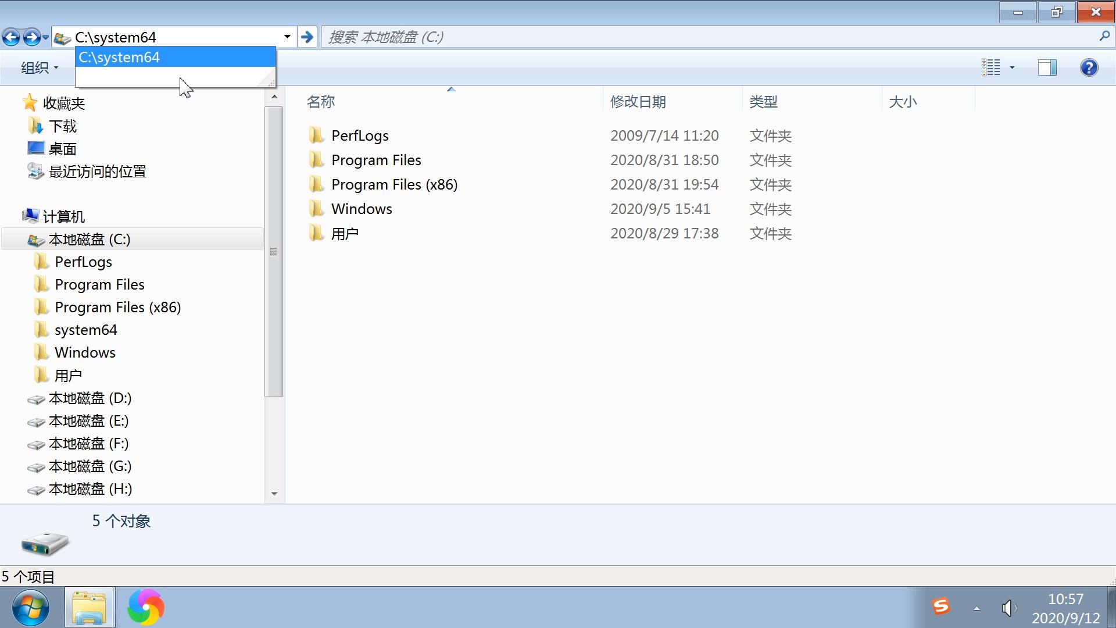Click the Go arrow beside address bar
The height and width of the screenshot is (628, 1116).
(x=307, y=38)
